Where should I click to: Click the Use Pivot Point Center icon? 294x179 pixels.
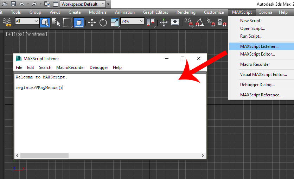tap(151, 23)
